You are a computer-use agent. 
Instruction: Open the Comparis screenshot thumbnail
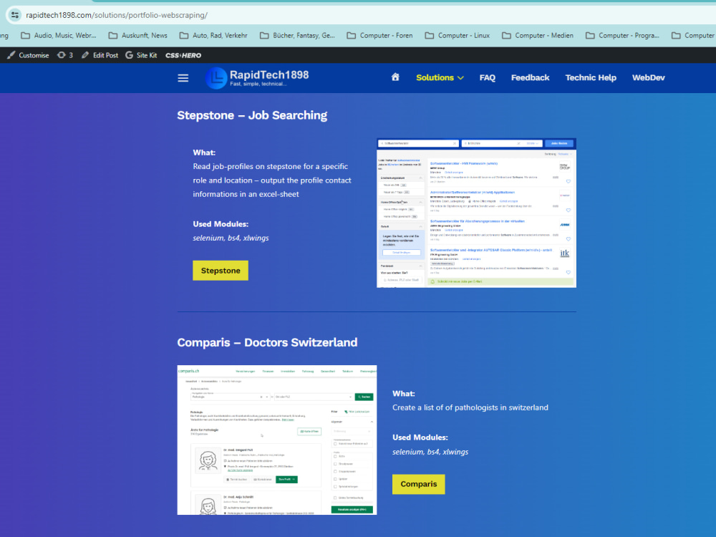[x=276, y=440]
